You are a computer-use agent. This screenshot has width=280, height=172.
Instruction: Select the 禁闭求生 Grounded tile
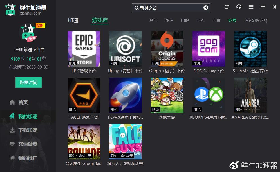click(x=84, y=142)
